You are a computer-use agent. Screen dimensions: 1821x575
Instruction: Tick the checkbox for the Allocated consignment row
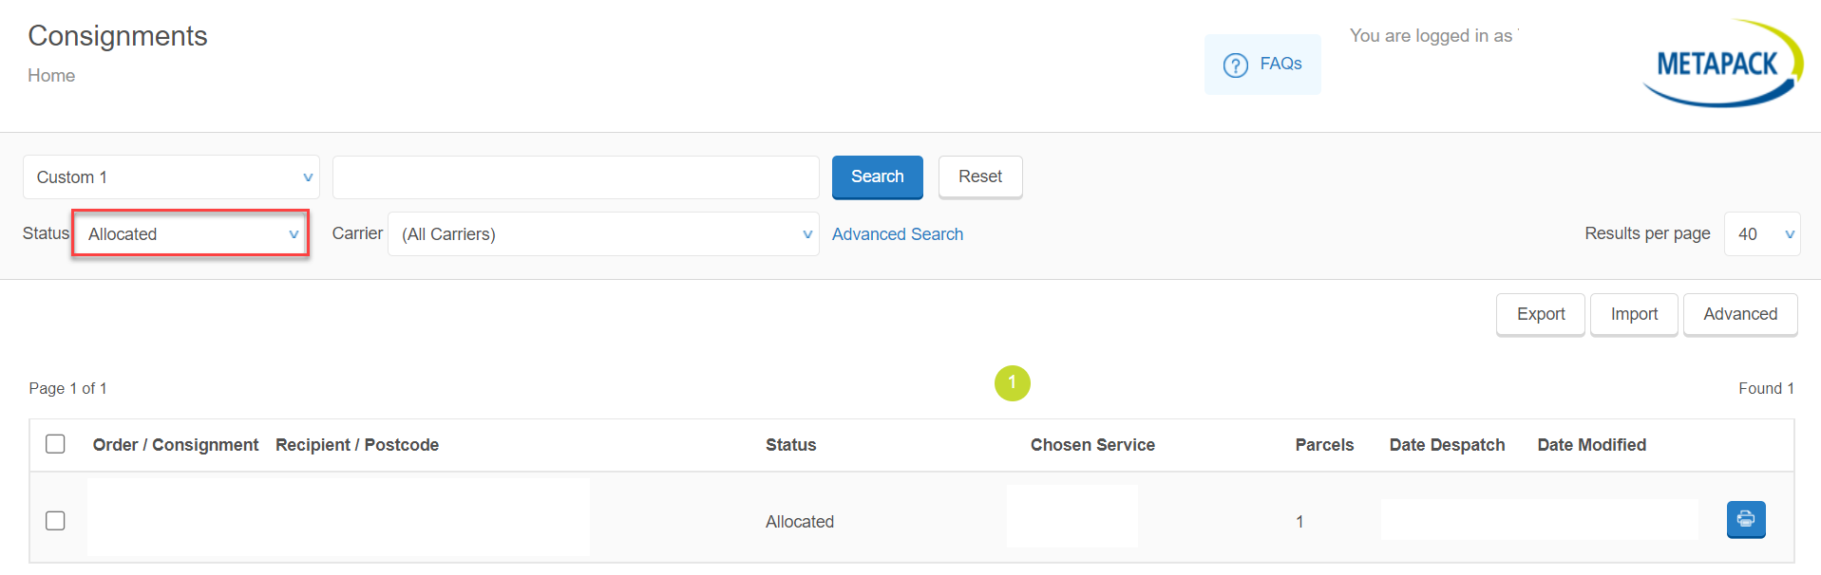(55, 521)
